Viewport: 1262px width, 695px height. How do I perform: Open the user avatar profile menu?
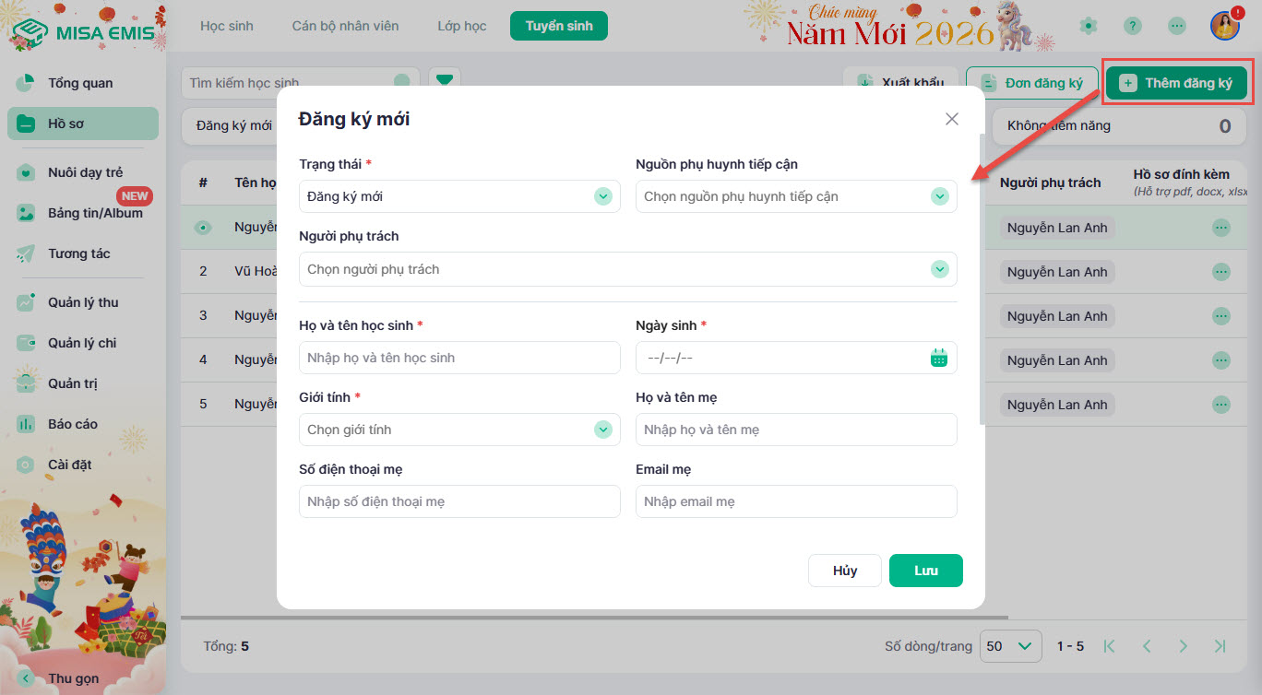tap(1224, 26)
